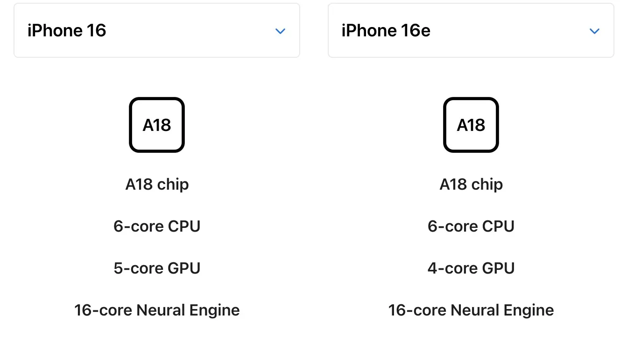Click the blue chevron in iPhone 16 selector
Screen dimensions: 620x343
pos(280,31)
